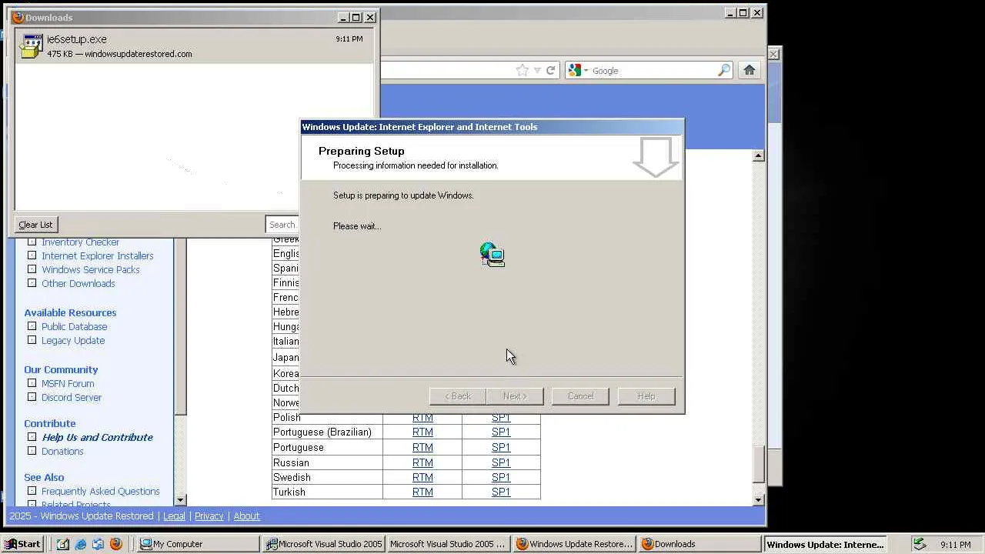This screenshot has height=554, width=985.
Task: Launch Firefox from Quick Launch
Action: click(115, 544)
